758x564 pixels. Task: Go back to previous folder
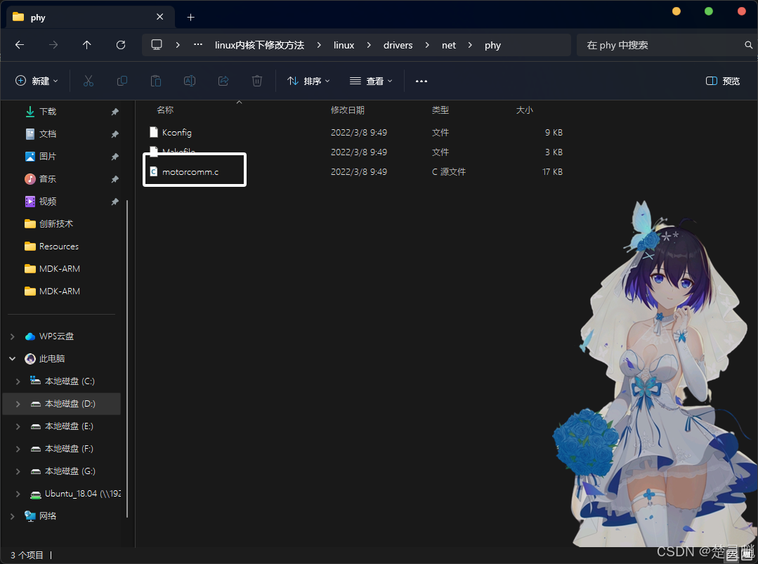coord(20,45)
